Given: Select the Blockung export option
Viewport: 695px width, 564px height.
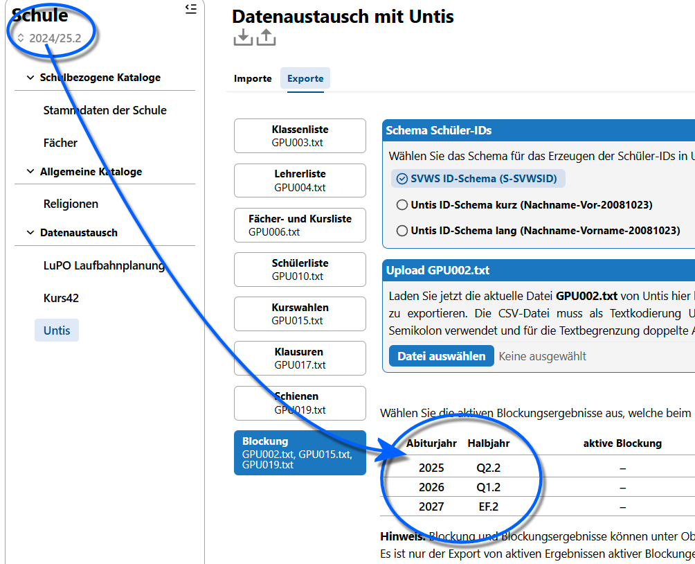Looking at the screenshot, I should tap(300, 452).
